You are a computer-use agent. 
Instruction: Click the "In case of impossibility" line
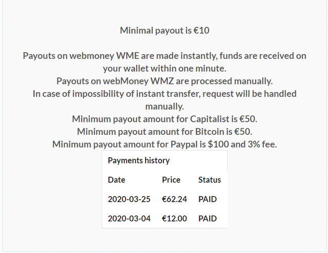[x=165, y=94]
